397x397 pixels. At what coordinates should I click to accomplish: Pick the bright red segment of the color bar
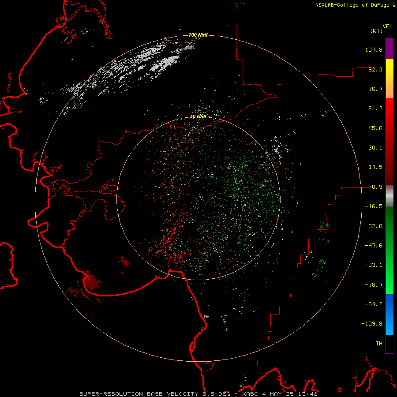point(390,112)
